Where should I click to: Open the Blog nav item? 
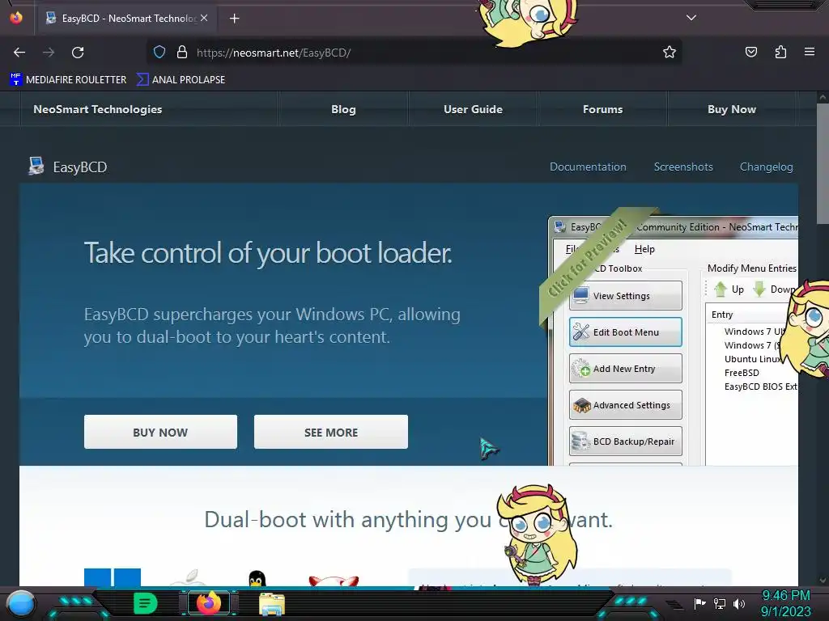343,109
